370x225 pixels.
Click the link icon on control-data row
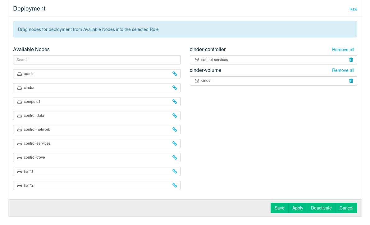click(175, 116)
